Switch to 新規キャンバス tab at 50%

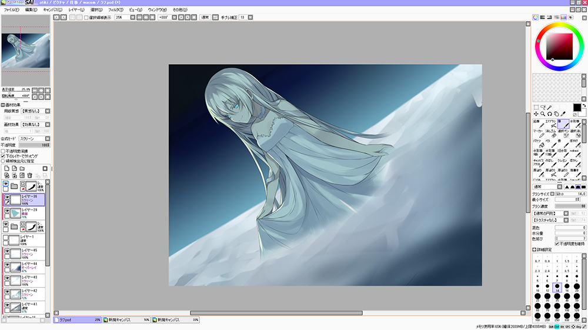(126, 320)
